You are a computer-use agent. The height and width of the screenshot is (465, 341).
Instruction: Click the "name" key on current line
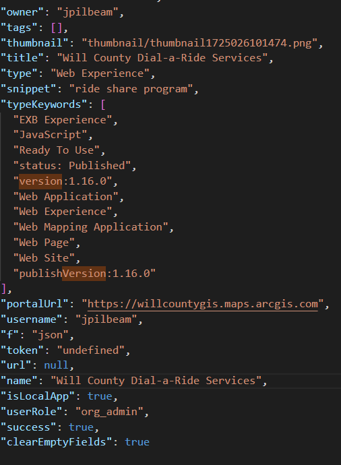(20, 381)
